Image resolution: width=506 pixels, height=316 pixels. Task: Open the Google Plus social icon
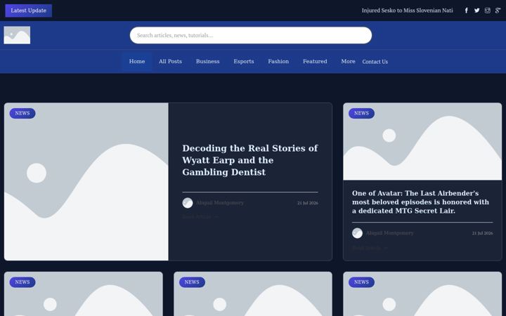(x=498, y=11)
